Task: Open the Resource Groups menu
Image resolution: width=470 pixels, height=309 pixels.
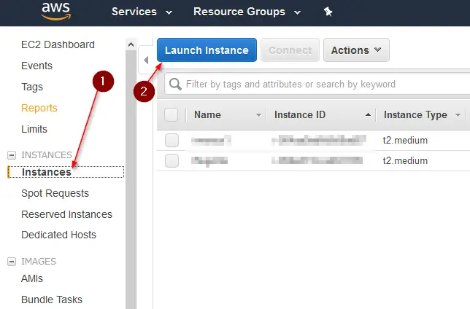Action: [x=247, y=12]
